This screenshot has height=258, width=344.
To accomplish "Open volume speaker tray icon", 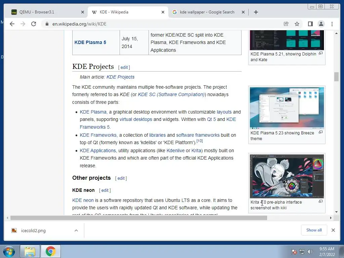I will coord(310,252).
